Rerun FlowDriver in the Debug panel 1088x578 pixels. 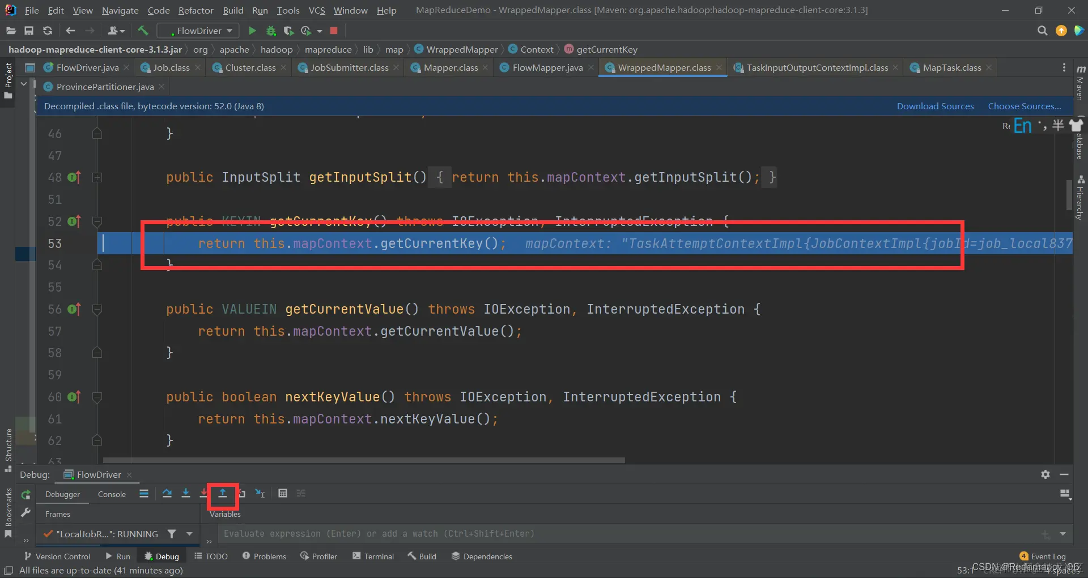(26, 495)
